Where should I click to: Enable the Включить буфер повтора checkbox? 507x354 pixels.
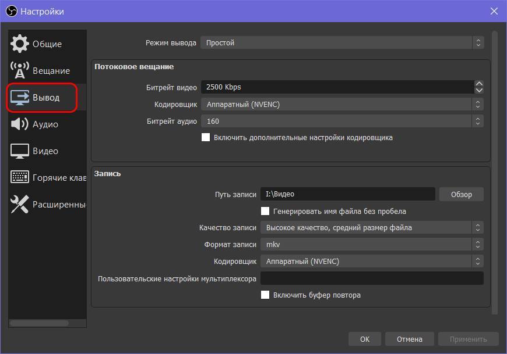point(265,295)
